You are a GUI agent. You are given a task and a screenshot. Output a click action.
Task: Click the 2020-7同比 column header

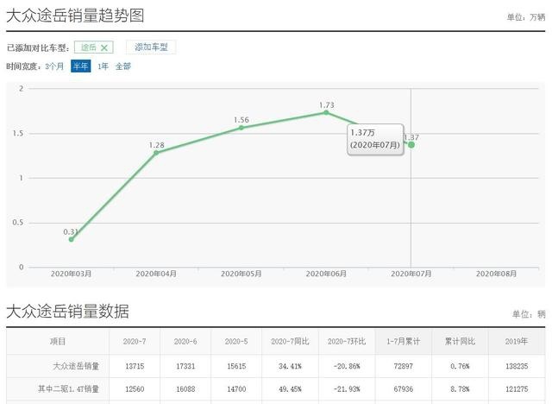coord(290,341)
